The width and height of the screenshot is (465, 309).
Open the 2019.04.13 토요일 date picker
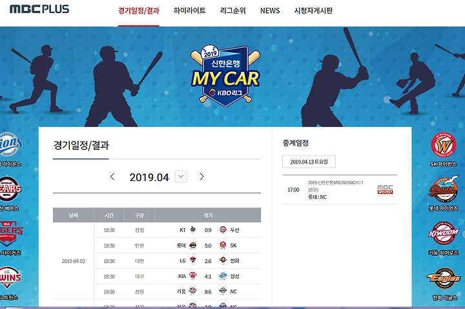click(309, 162)
